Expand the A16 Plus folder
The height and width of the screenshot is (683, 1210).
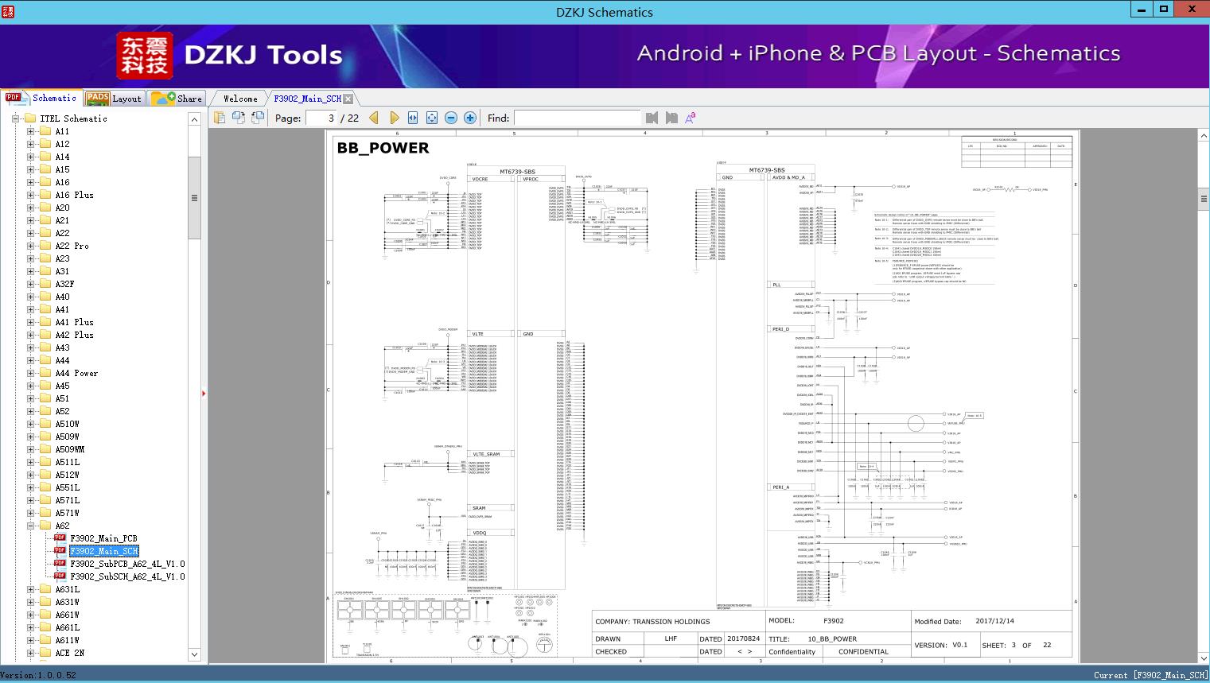click(x=30, y=195)
